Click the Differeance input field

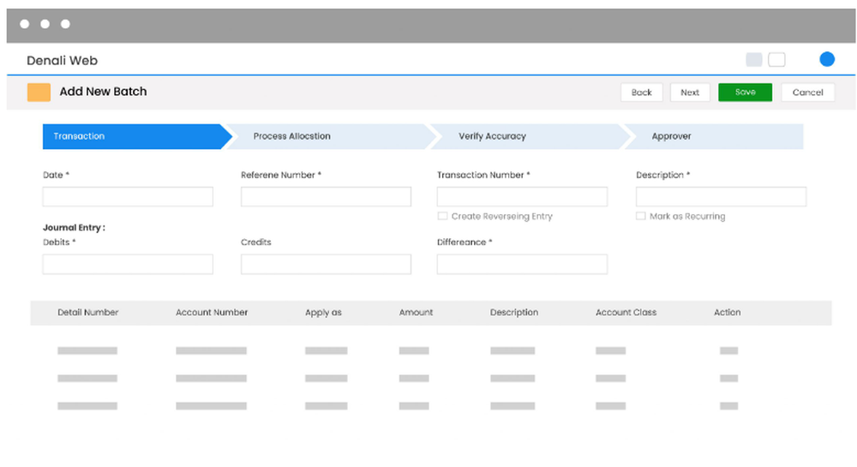pos(522,265)
